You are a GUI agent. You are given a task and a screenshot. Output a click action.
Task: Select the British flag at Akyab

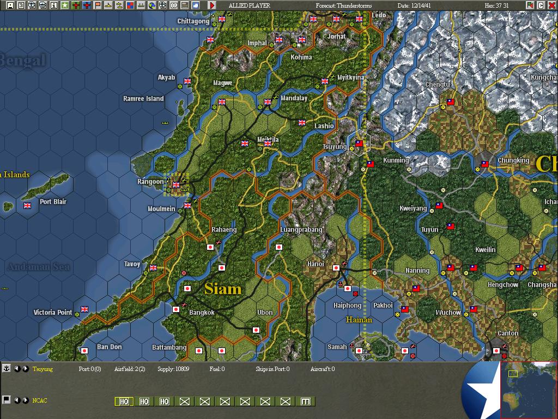187,81
